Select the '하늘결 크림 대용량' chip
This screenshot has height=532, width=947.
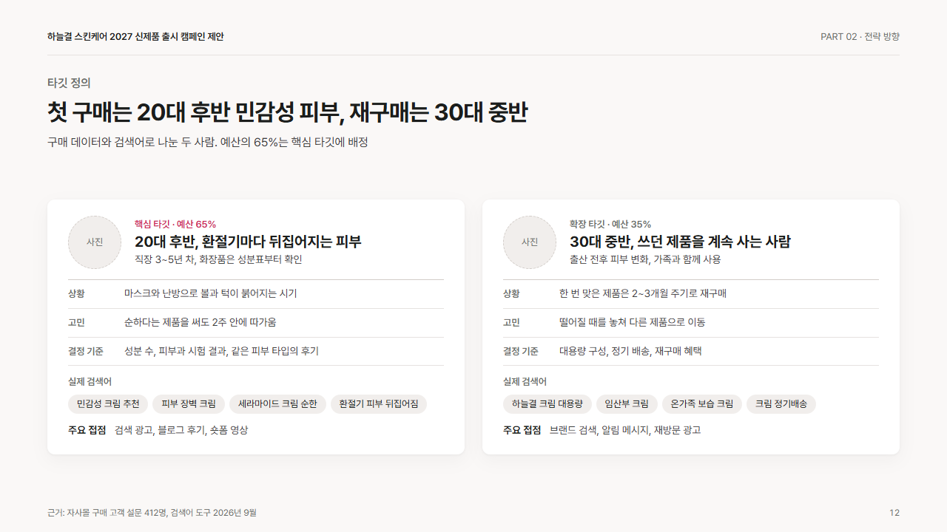point(547,404)
